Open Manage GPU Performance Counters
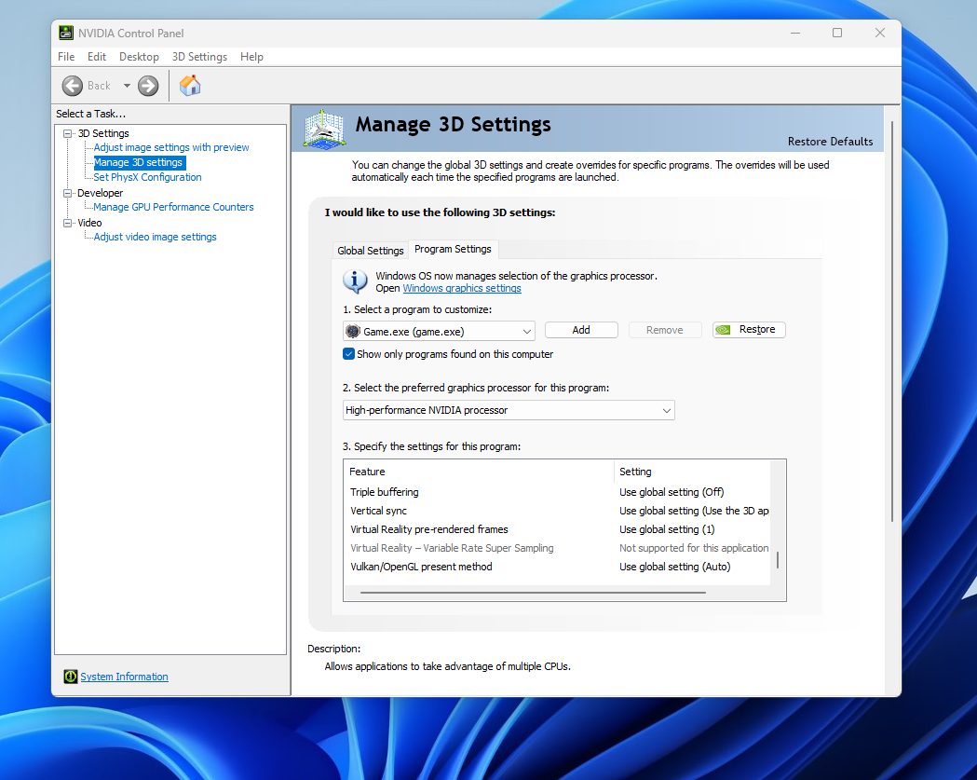 [174, 207]
